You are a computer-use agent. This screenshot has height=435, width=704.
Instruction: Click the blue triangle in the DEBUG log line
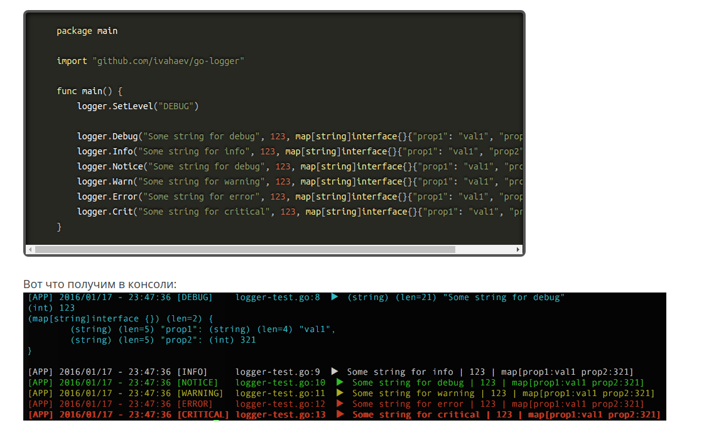coord(335,297)
